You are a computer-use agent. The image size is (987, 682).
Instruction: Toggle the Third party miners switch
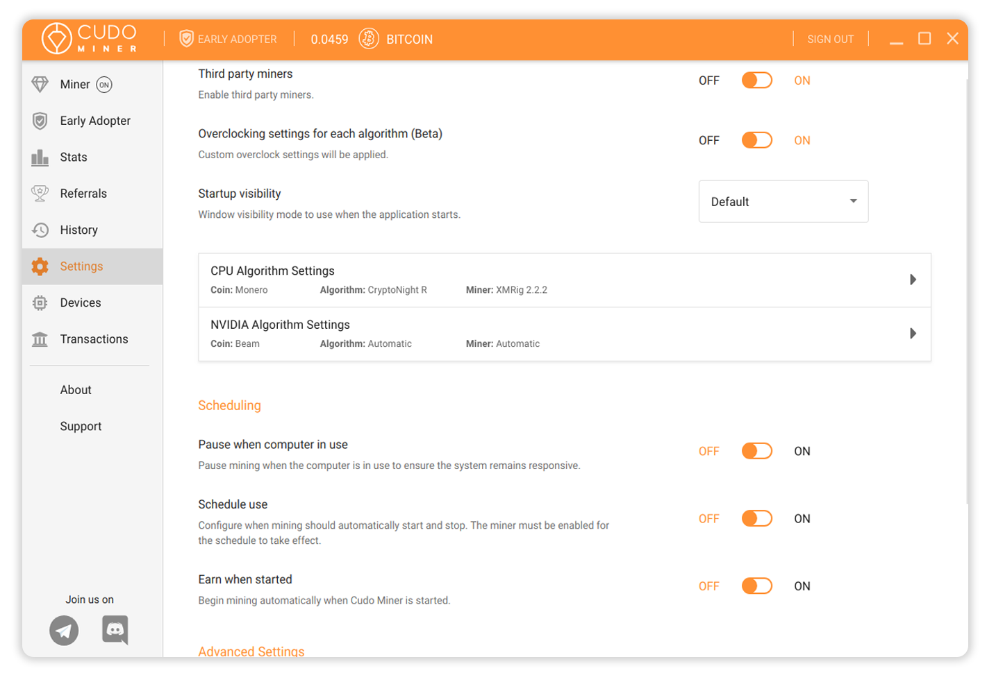click(x=757, y=80)
